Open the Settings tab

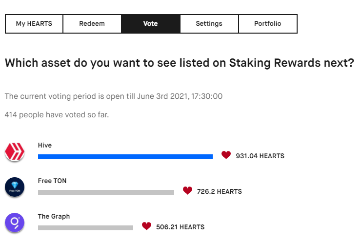pos(209,24)
